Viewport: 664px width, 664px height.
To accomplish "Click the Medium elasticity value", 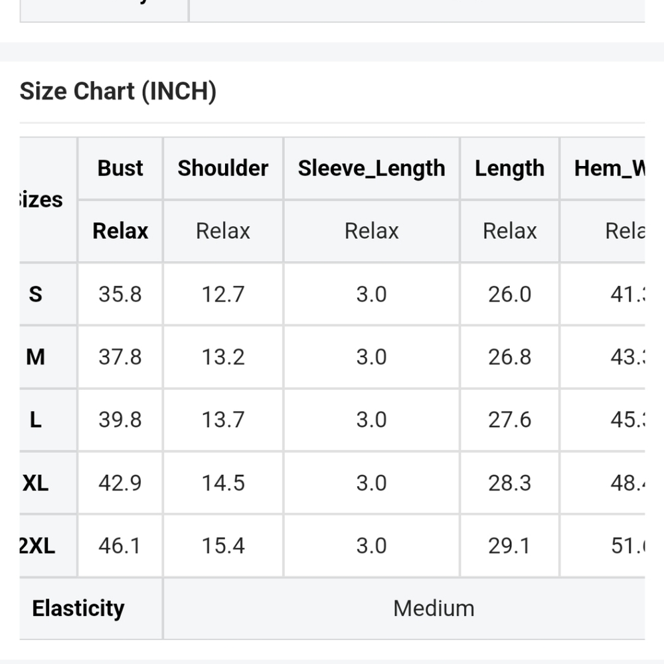I will click(434, 608).
